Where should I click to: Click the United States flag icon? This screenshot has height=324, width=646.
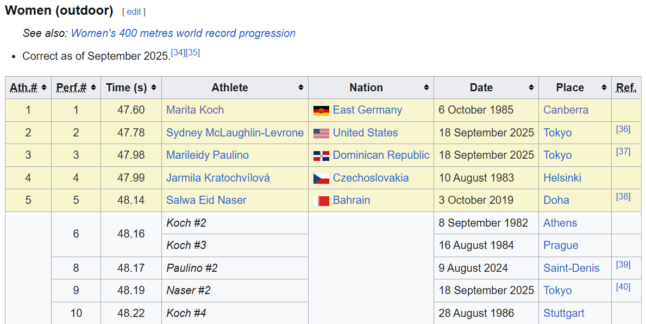(x=321, y=133)
